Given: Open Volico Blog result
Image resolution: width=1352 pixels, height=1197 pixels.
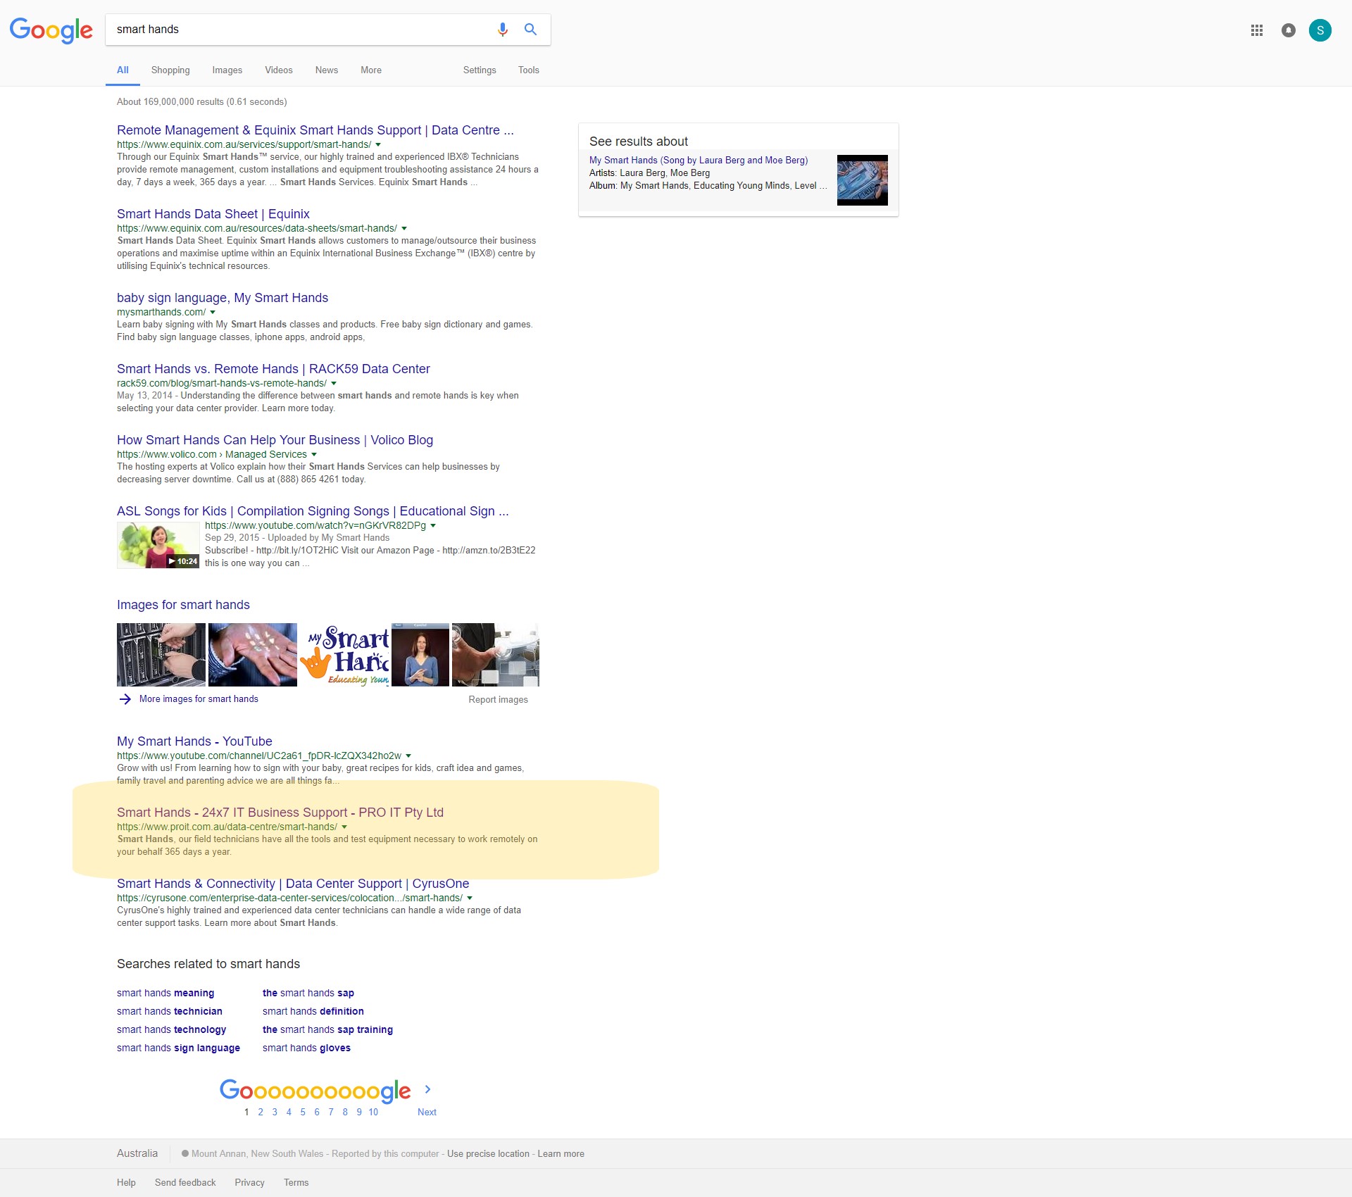Looking at the screenshot, I should [275, 440].
